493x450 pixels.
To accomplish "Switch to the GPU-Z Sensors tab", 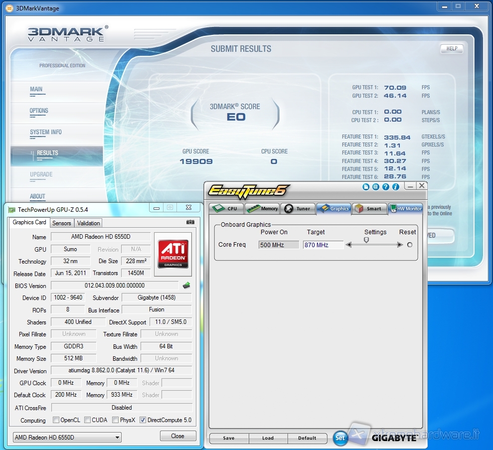I will pos(62,223).
